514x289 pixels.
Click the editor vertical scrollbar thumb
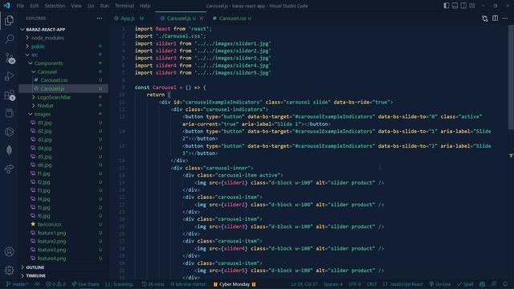click(512, 78)
